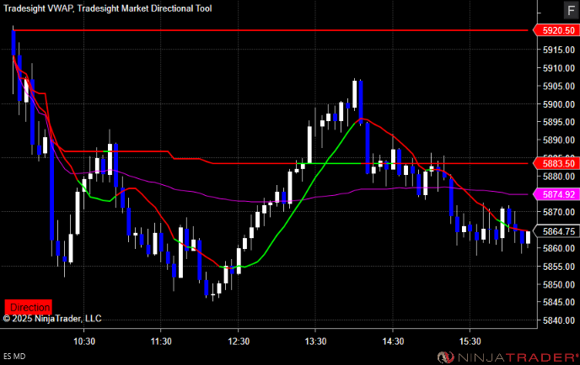The height and width of the screenshot is (365, 580).
Task: Click the 10:30 time axis label
Action: [x=84, y=341]
